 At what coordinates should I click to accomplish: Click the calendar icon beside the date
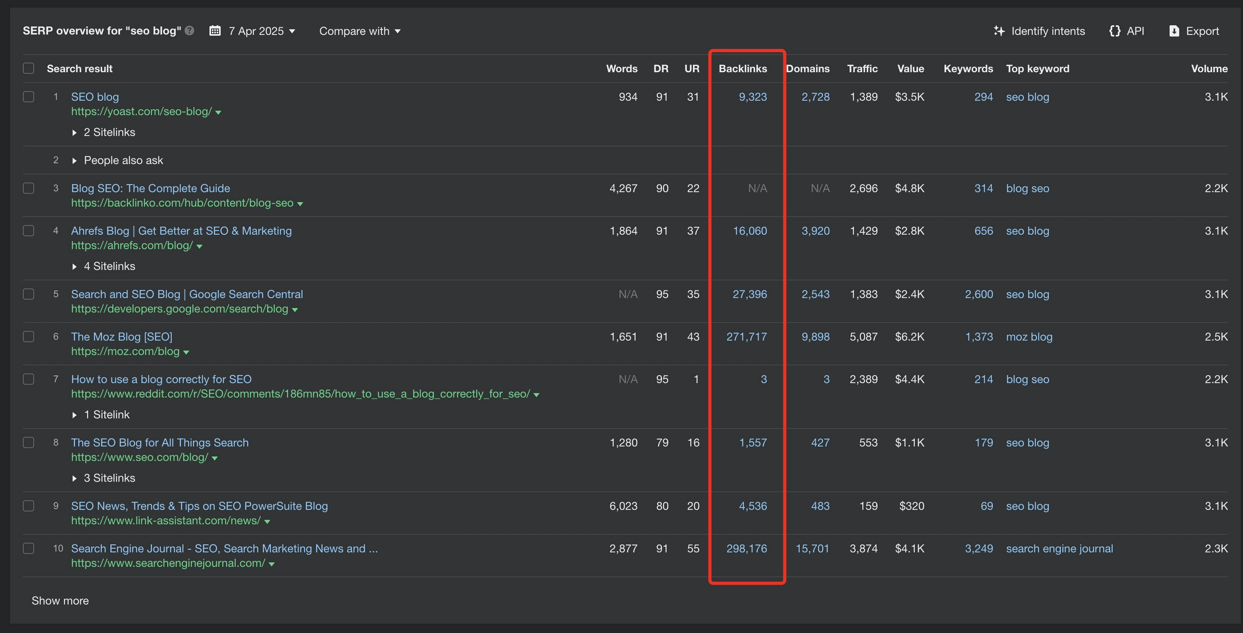tap(215, 31)
